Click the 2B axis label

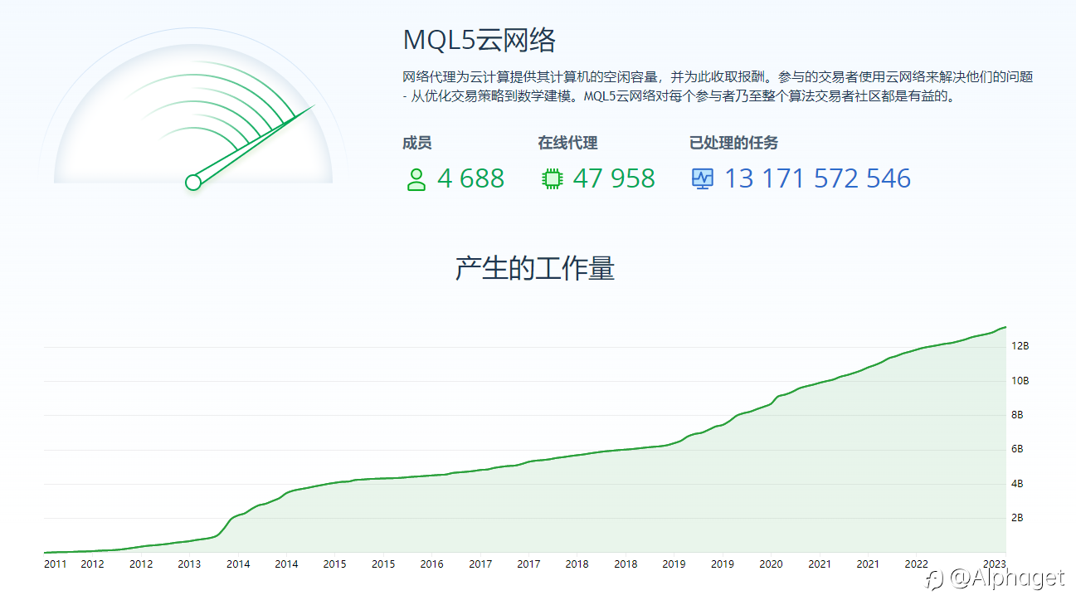click(1017, 518)
